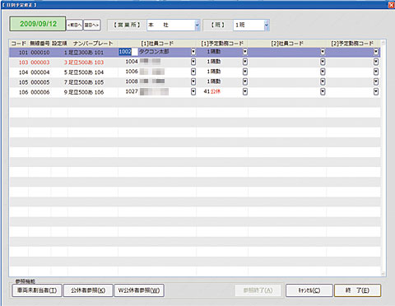Select number plate 足立500あ 106
The width and height of the screenshot is (395, 306).
[86, 92]
